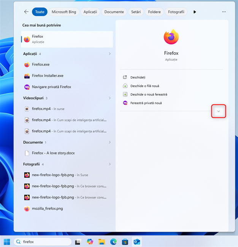Click the Deschideți open icon

click(125, 77)
